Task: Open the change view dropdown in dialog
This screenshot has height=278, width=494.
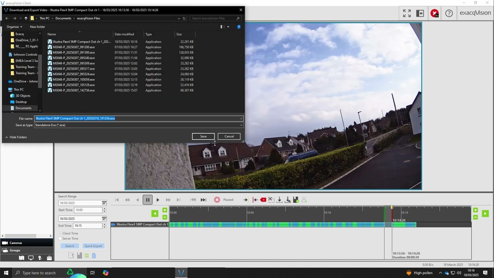Action: pyautogui.click(x=228, y=27)
